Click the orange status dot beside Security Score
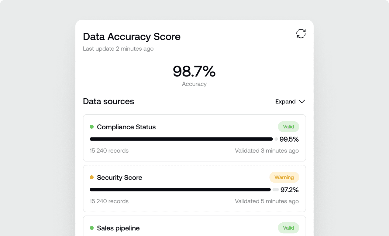The width and height of the screenshot is (389, 236). [91, 177]
